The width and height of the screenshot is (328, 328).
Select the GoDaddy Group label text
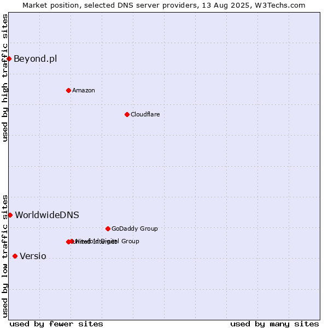pyautogui.click(x=134, y=229)
